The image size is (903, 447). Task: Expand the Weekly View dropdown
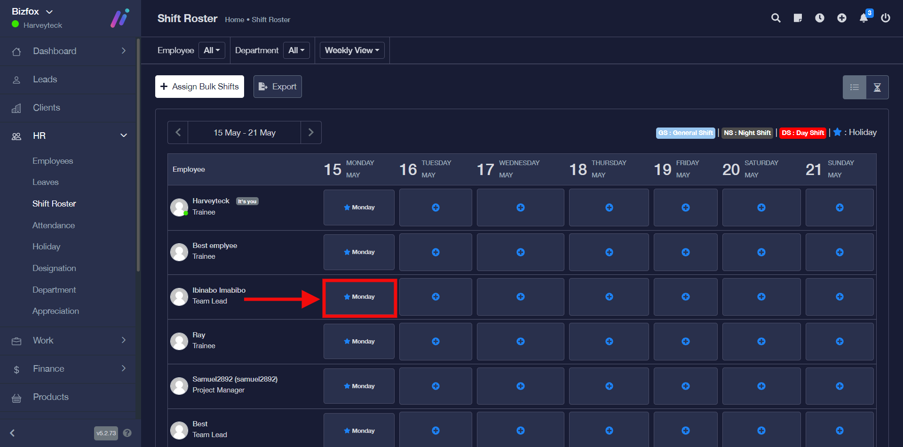pos(352,50)
